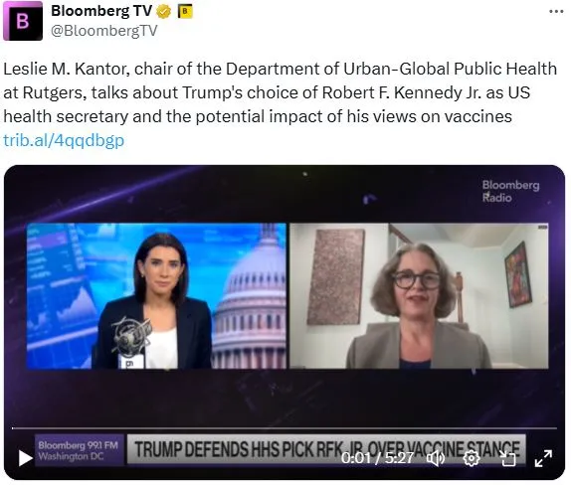Click the tweet text about Leslie M. Kantor
The width and height of the screenshot is (571, 485).
pyautogui.click(x=281, y=92)
